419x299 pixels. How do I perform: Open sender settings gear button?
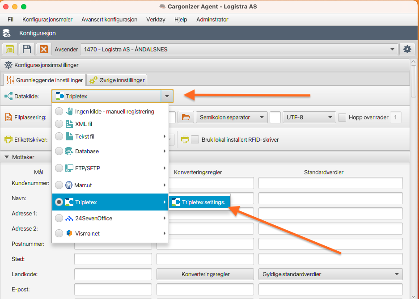pyautogui.click(x=407, y=50)
